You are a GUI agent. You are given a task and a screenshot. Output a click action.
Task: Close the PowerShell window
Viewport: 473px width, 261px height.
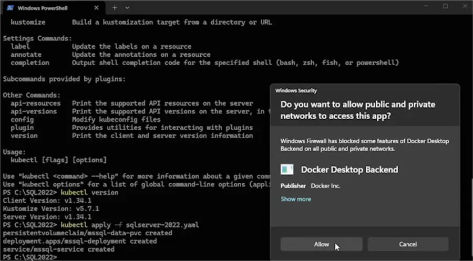tap(465, 6)
